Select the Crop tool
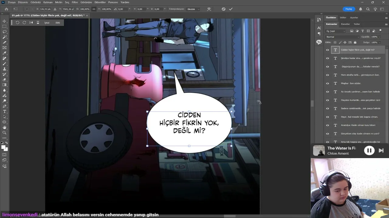The image size is (389, 218). click(5, 42)
